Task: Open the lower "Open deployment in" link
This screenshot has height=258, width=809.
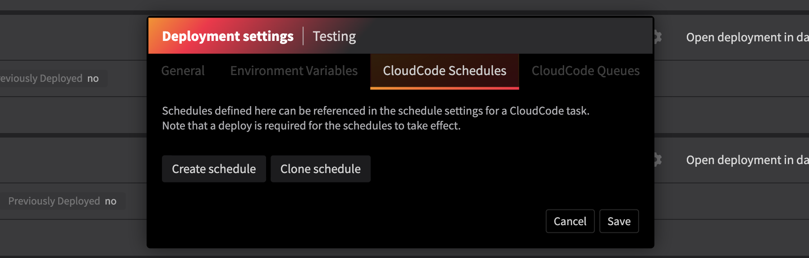Action: [x=747, y=160]
